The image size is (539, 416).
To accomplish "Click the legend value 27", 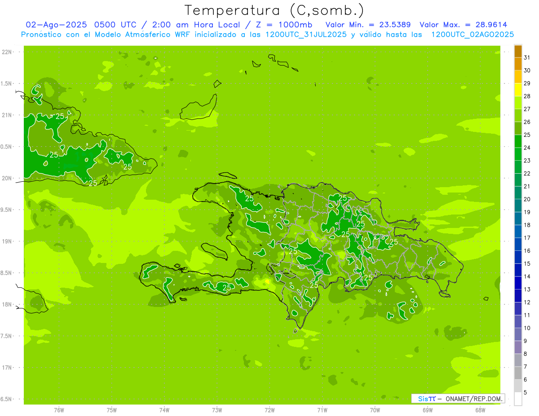I will tap(527, 109).
